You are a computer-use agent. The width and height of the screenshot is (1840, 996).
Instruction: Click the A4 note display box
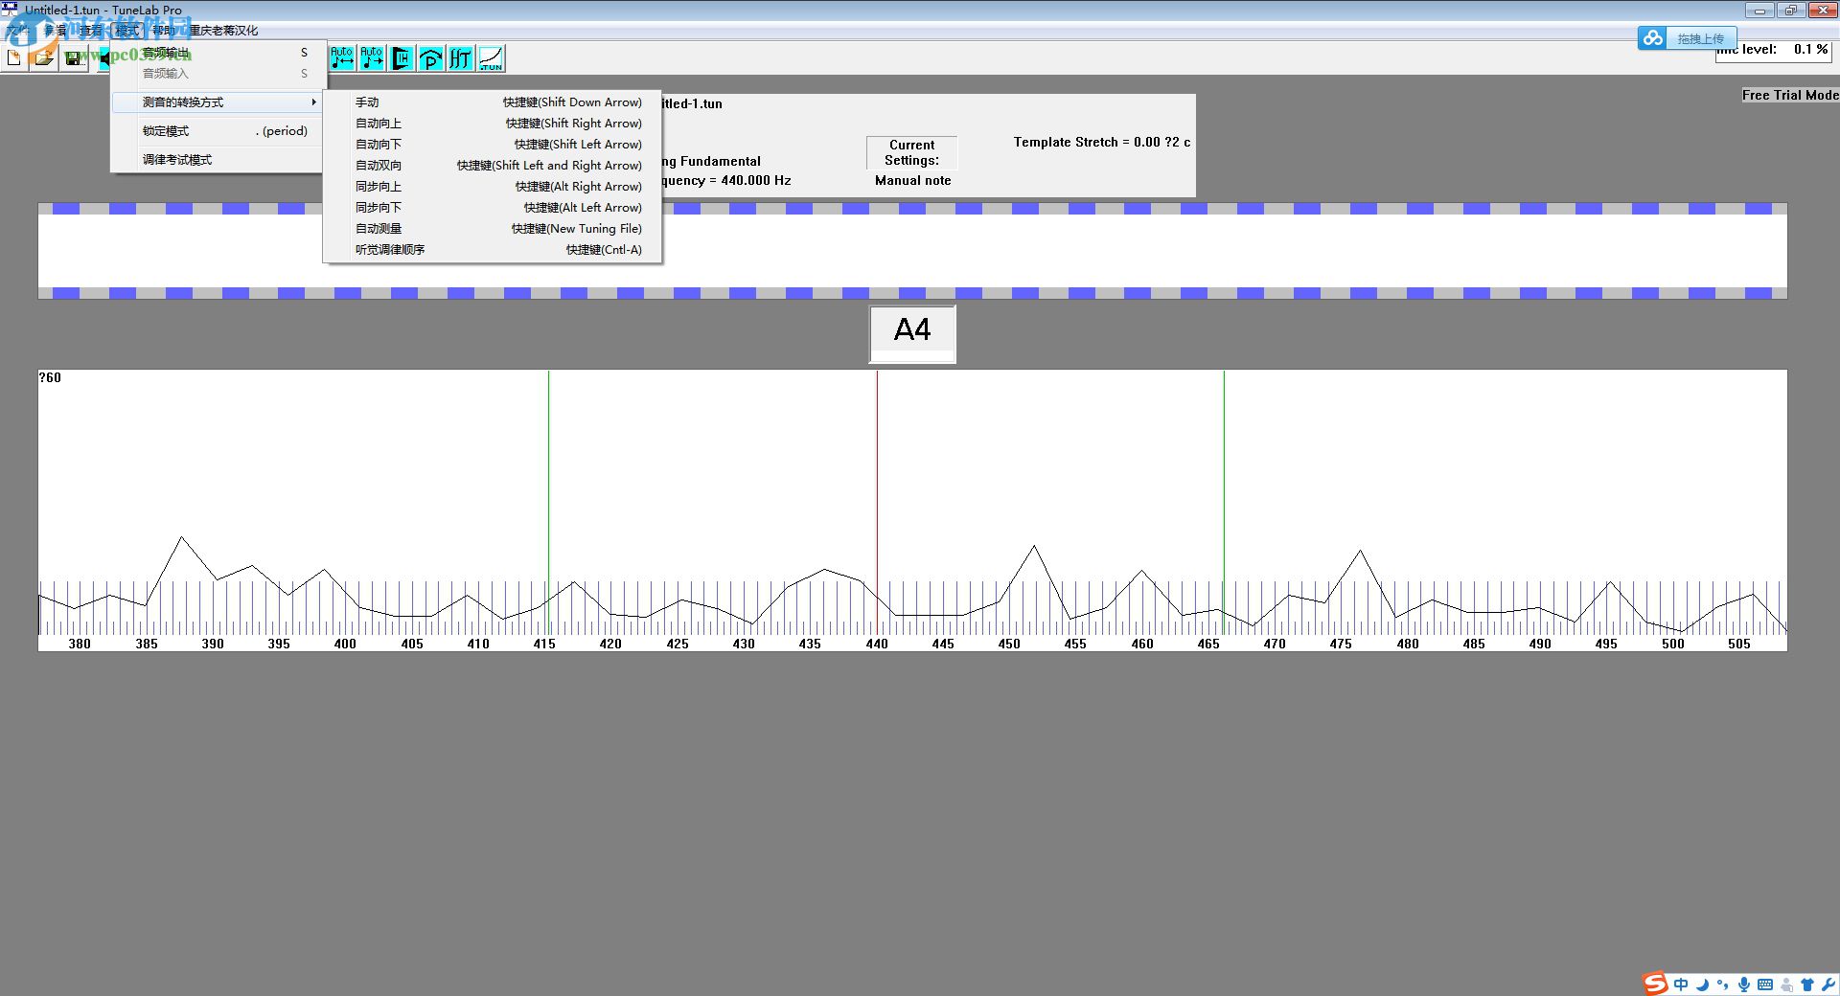point(912,334)
